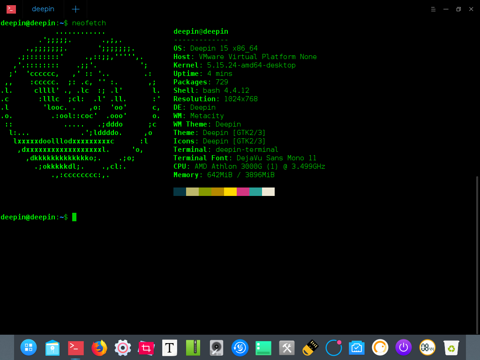This screenshot has width=480, height=360.
Task: Open the hard disk utility icon
Action: coord(217,347)
